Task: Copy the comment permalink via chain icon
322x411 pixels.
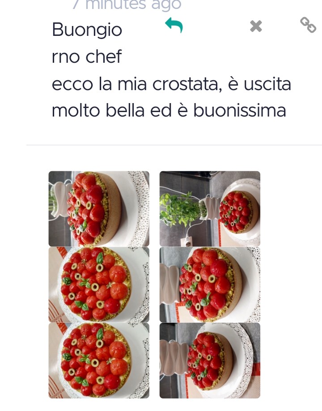Action: (x=308, y=25)
